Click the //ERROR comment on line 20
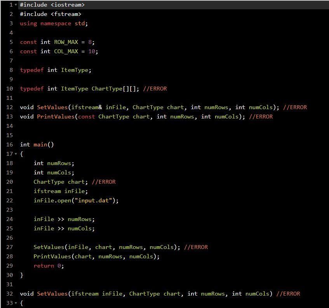This screenshot has height=308, width=329. coord(104,182)
